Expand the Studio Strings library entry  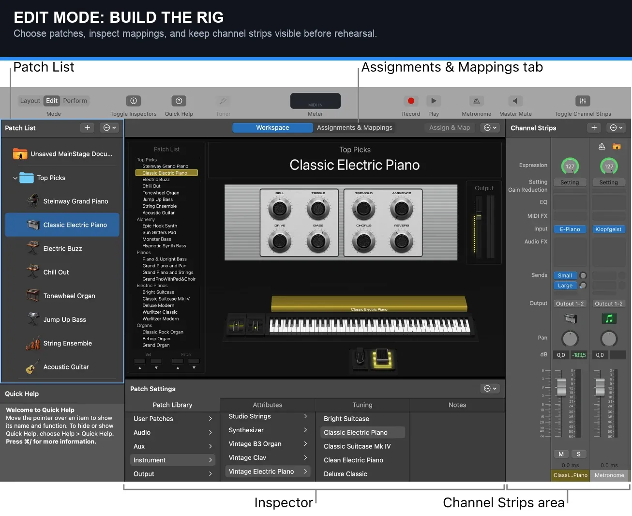268,416
